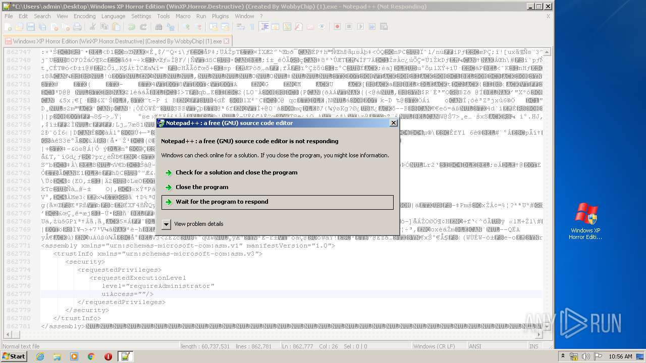Open the Window menu
Viewport: 646px width, 363px height.
pyautogui.click(x=244, y=16)
